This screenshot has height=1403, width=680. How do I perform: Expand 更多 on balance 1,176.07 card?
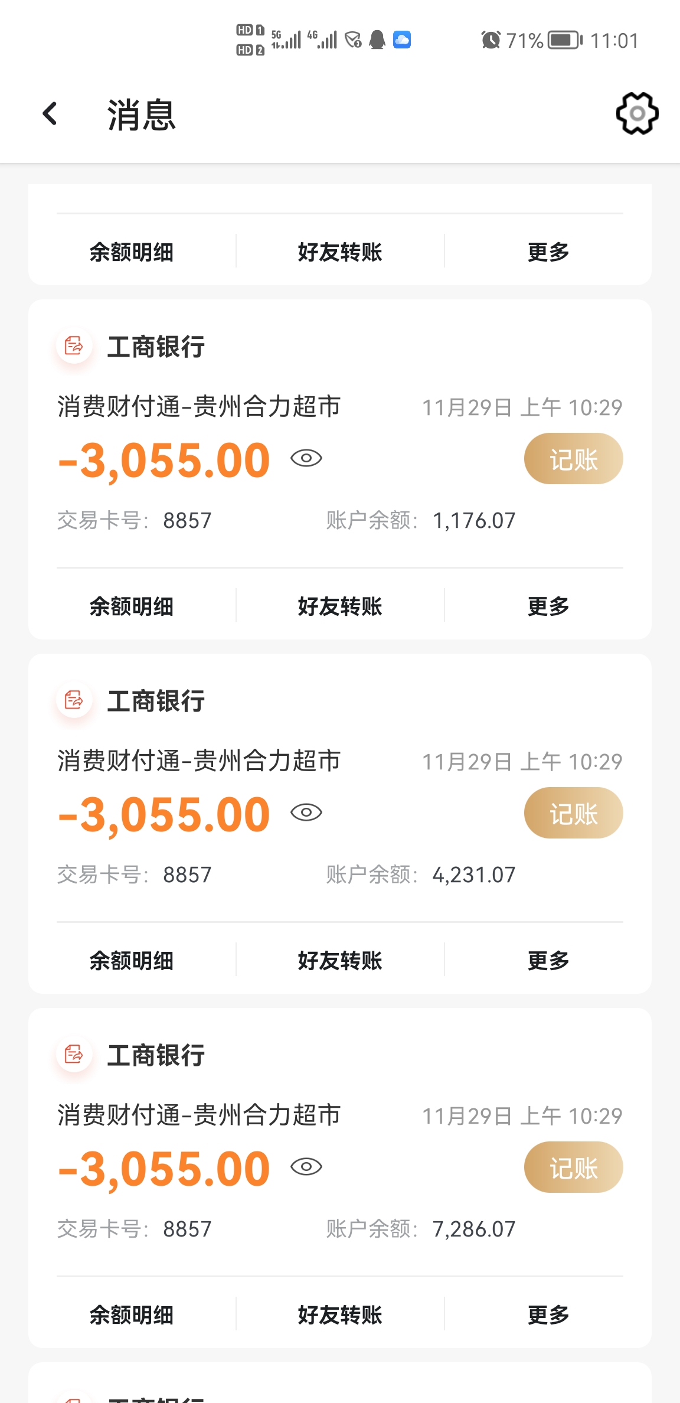548,606
